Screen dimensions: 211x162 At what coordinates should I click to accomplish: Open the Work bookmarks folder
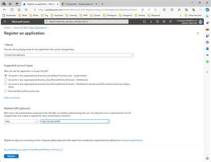point(23,15)
